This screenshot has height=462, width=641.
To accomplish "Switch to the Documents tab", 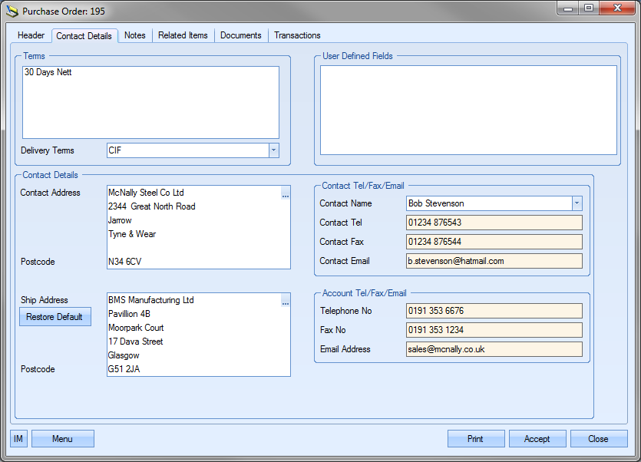I will coord(241,35).
